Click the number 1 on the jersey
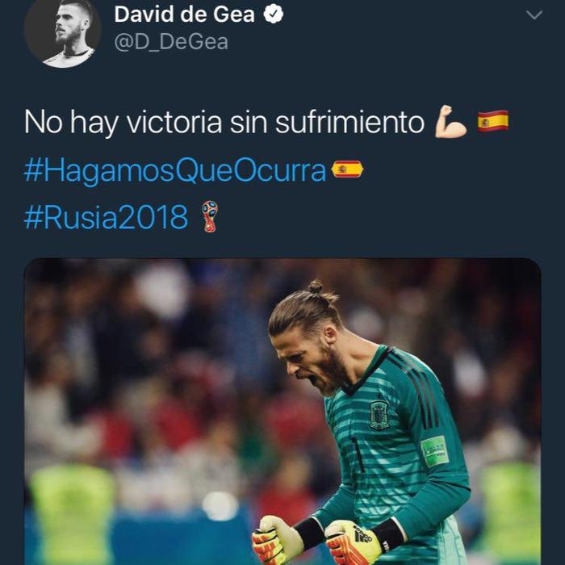565x565 pixels. pyautogui.click(x=358, y=454)
